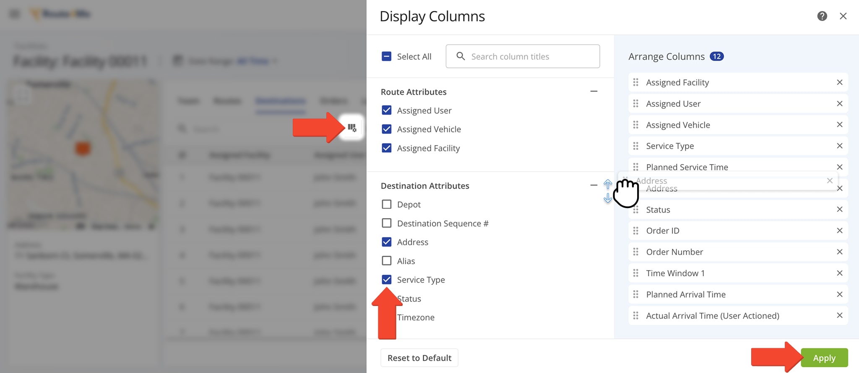Open the display columns settings icon
Image resolution: width=859 pixels, height=373 pixels.
(351, 128)
